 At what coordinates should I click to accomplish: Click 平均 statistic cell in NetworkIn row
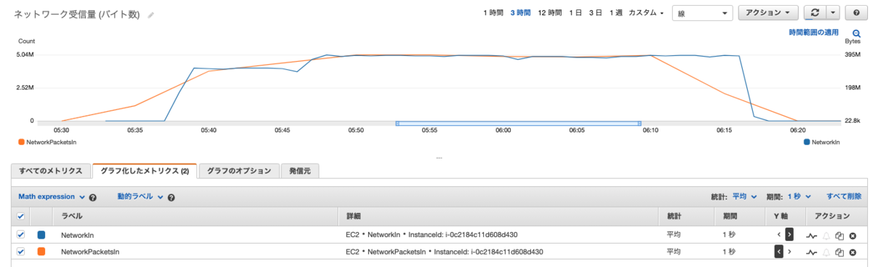[x=674, y=235]
